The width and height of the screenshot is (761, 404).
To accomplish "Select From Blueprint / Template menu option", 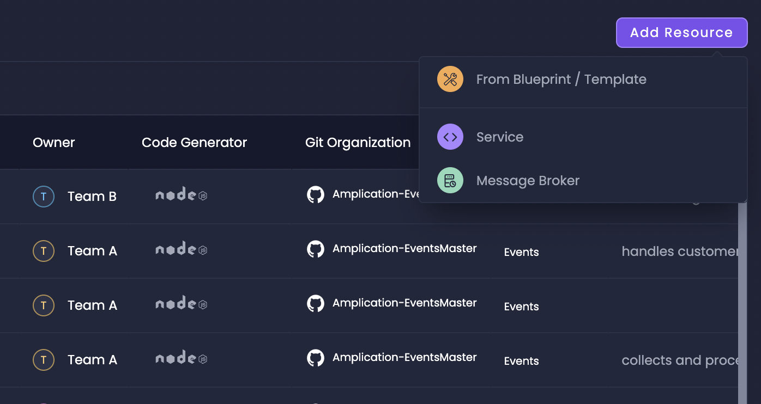I will click(x=583, y=79).
